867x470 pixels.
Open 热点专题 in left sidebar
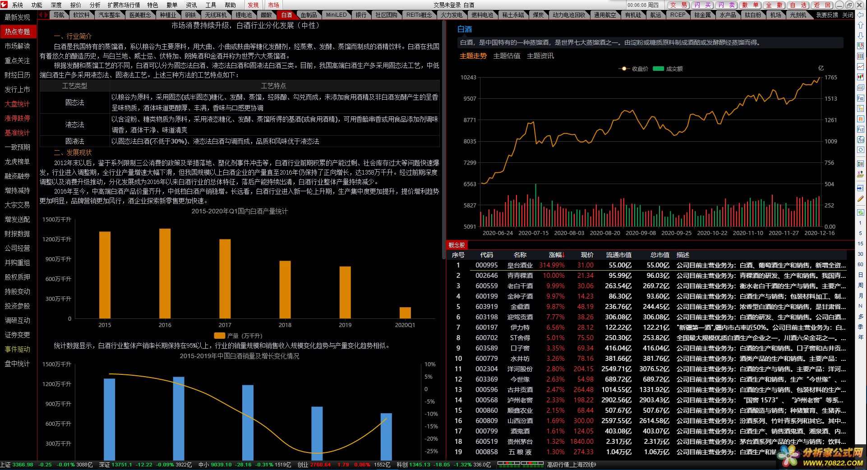pyautogui.click(x=18, y=32)
